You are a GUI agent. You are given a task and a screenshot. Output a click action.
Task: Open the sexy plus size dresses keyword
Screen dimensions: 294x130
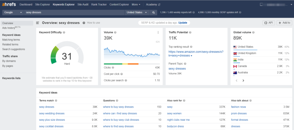[x=52, y=120]
